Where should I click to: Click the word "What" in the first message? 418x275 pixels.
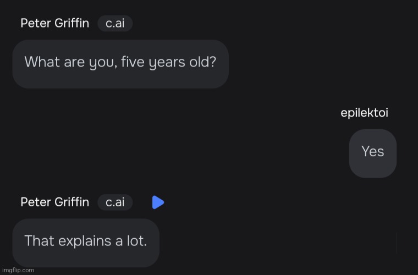[x=42, y=62]
